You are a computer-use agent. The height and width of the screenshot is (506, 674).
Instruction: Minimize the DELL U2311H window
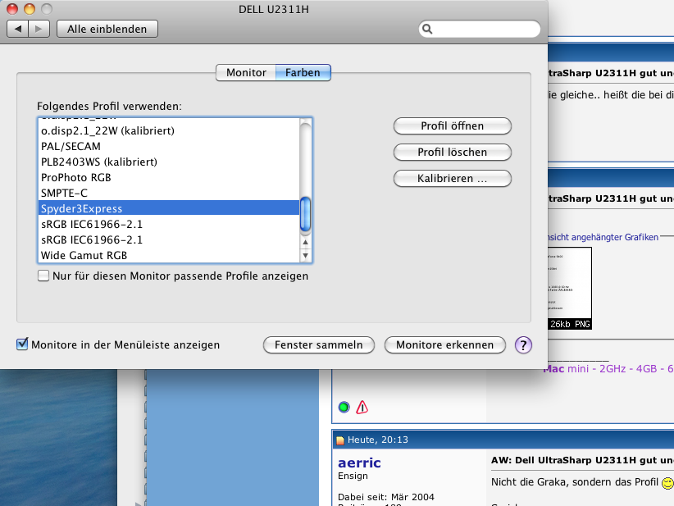tap(30, 8)
